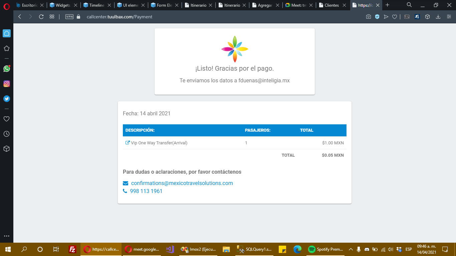Expand hidden system tray icons
The width and height of the screenshot is (456, 256).
[351, 249]
